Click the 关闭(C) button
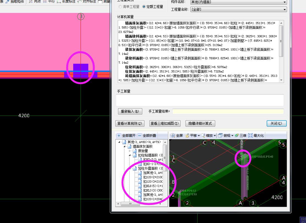Viewport: 306px width, 223px height. click(x=276, y=124)
